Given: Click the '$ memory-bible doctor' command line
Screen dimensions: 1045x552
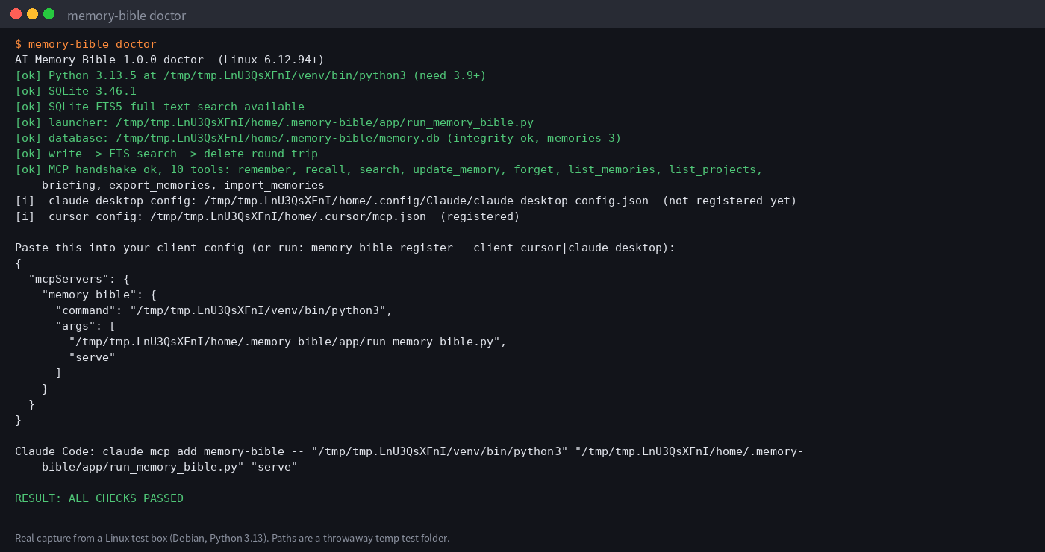Looking at the screenshot, I should [x=86, y=44].
